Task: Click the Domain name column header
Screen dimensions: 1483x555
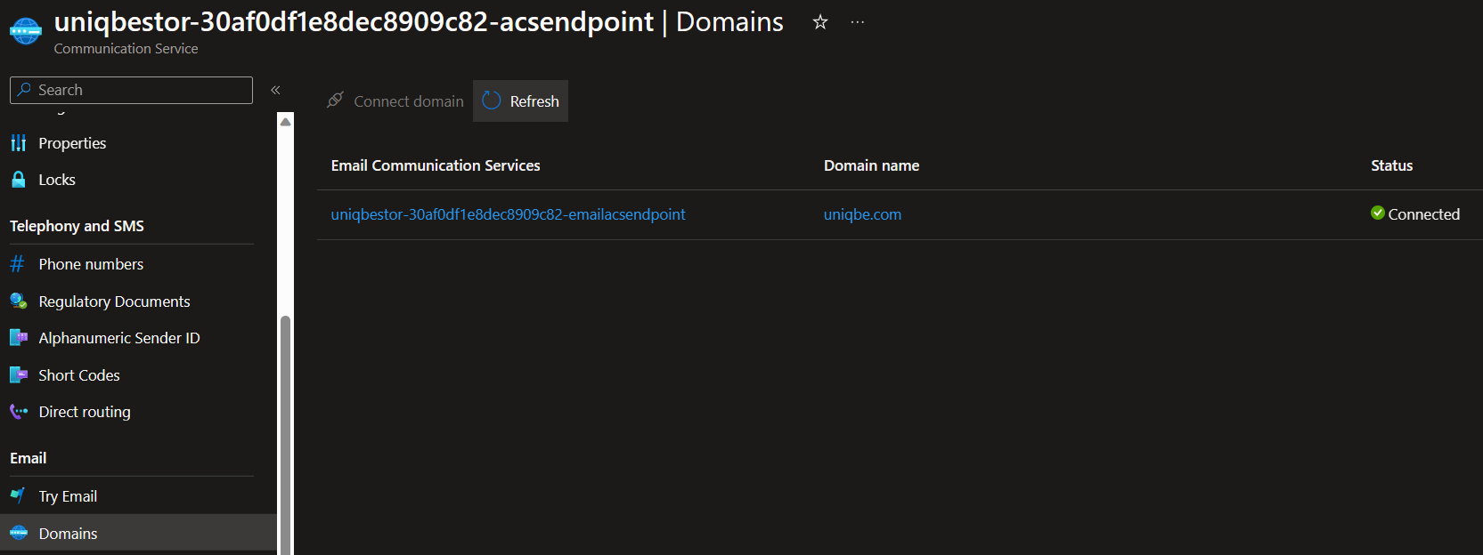Action: (x=871, y=165)
